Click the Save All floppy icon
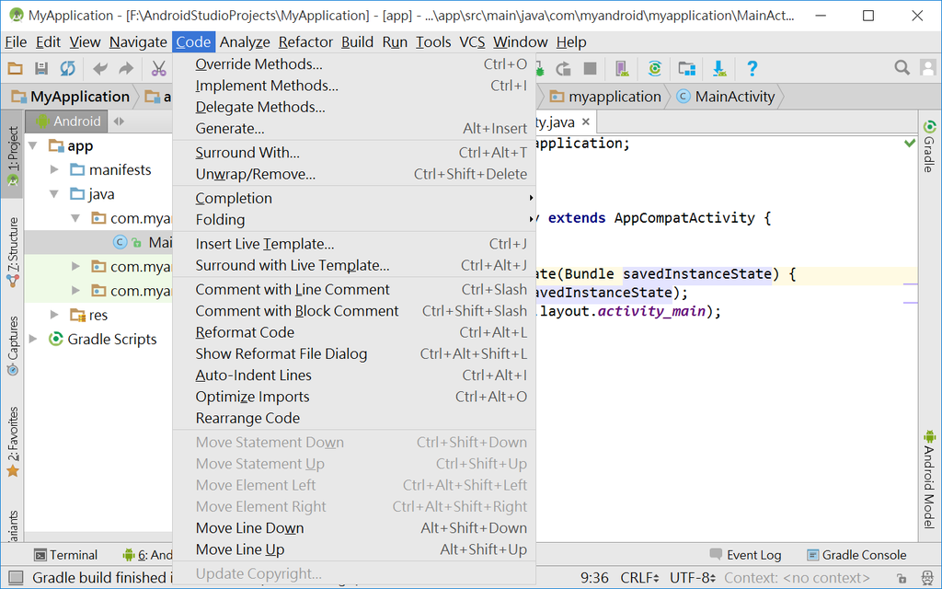 click(x=41, y=68)
